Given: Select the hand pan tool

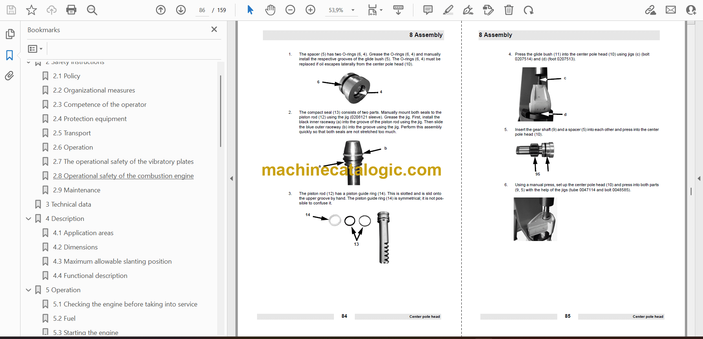Looking at the screenshot, I should (x=270, y=10).
